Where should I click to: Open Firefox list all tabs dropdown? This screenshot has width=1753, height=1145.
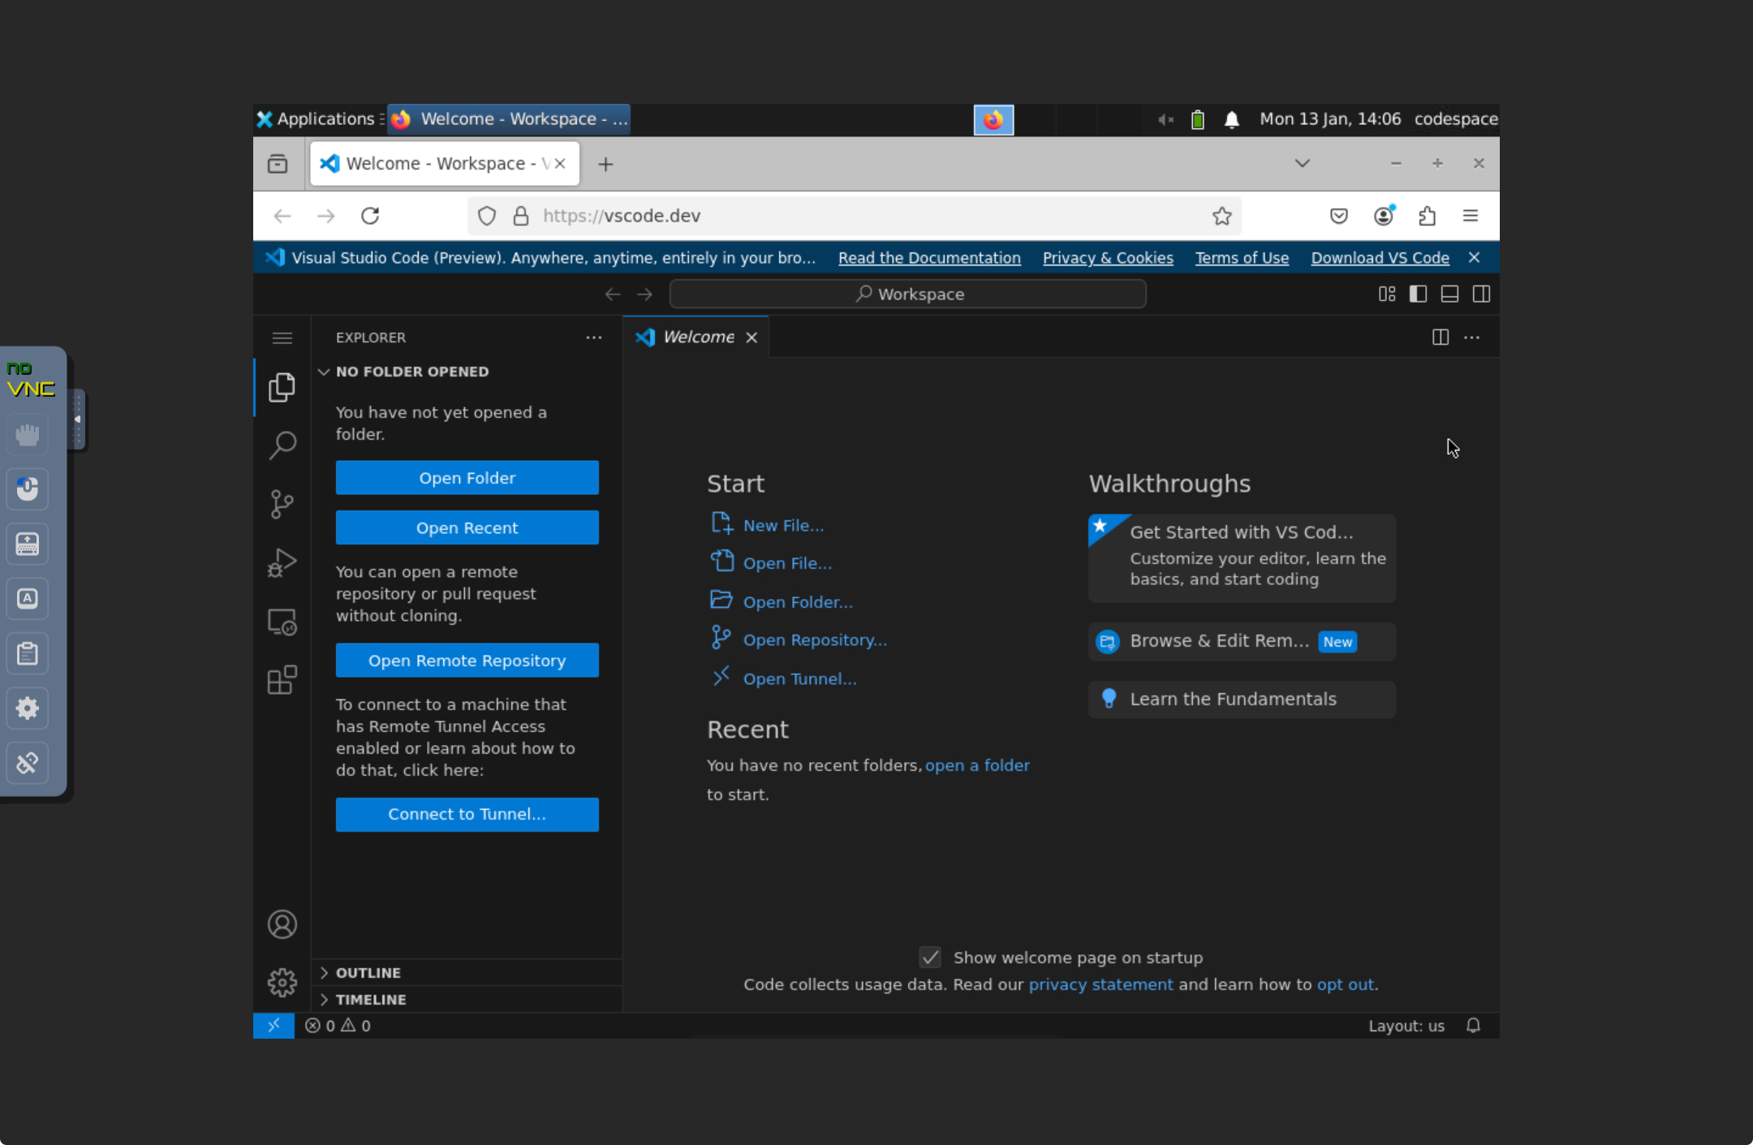pyautogui.click(x=1303, y=163)
